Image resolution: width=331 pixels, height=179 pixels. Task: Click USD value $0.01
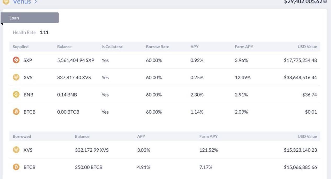coord(311,112)
